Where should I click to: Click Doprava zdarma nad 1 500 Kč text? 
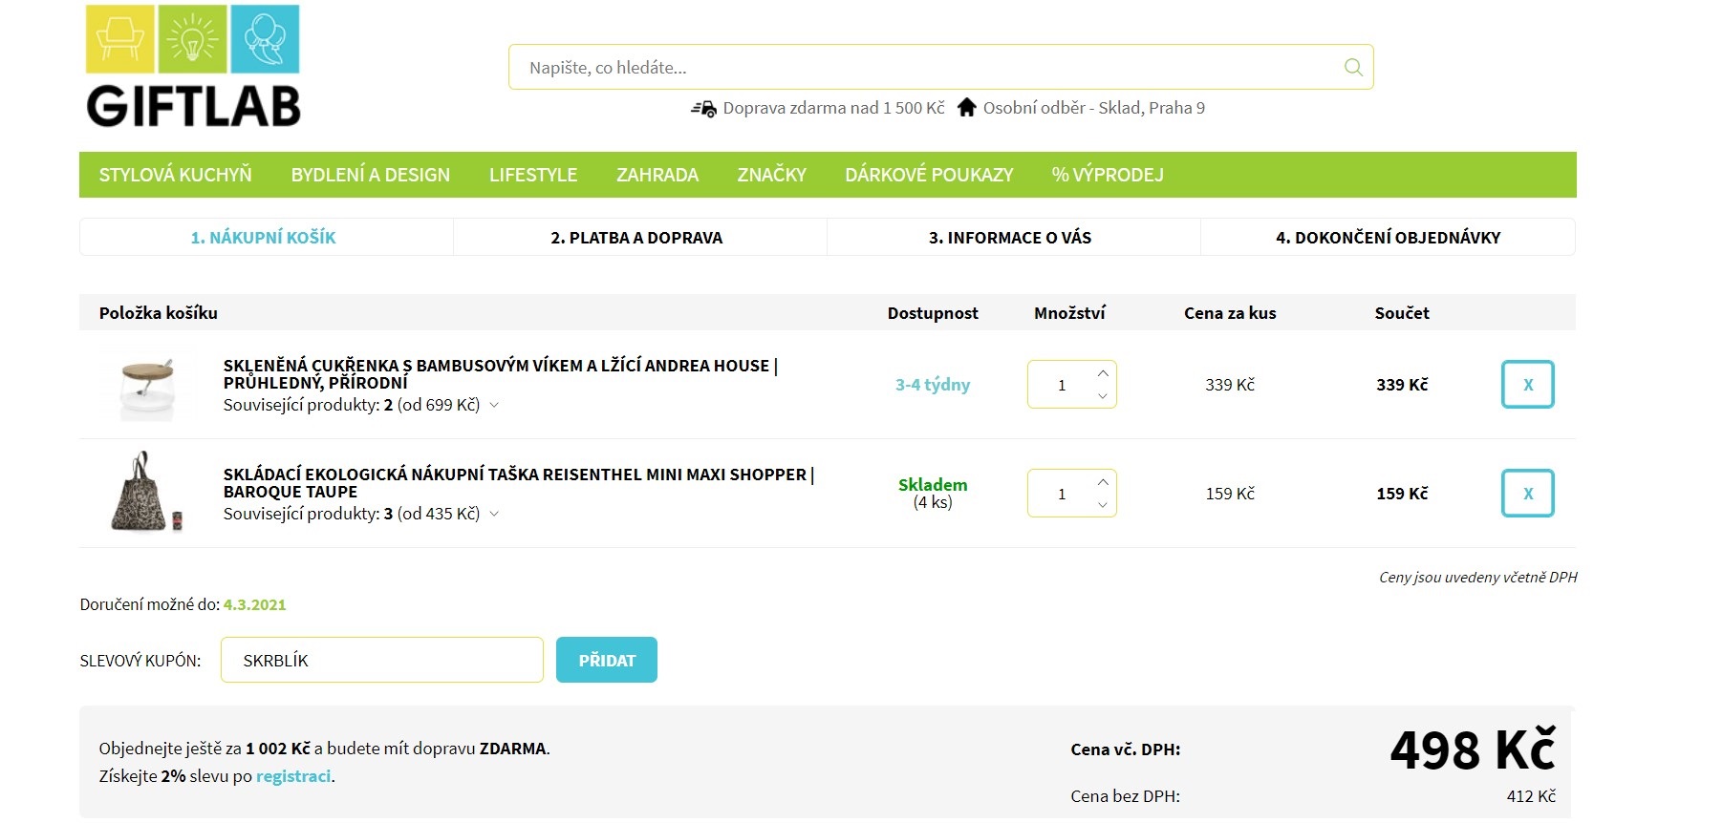[x=833, y=108]
